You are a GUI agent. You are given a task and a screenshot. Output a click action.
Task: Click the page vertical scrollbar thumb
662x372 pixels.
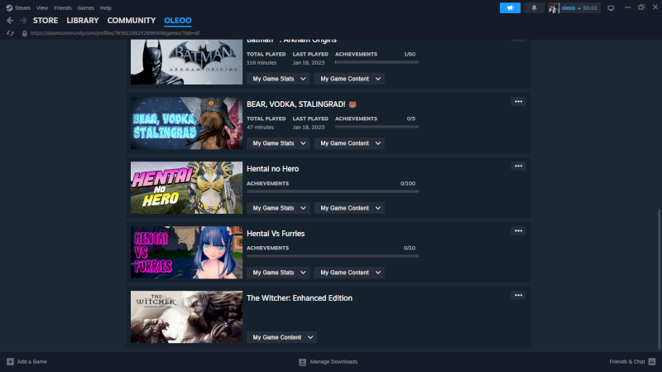click(659, 279)
